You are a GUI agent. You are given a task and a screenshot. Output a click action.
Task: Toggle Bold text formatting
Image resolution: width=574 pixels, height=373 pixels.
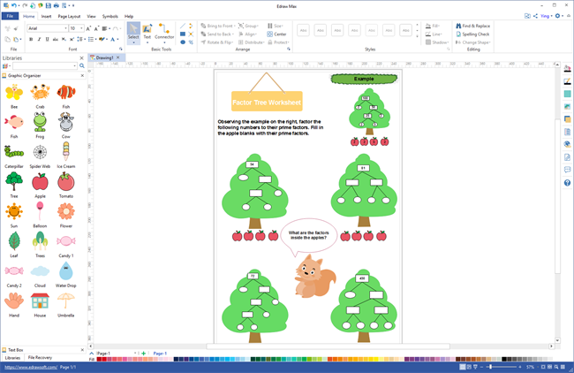pos(30,40)
